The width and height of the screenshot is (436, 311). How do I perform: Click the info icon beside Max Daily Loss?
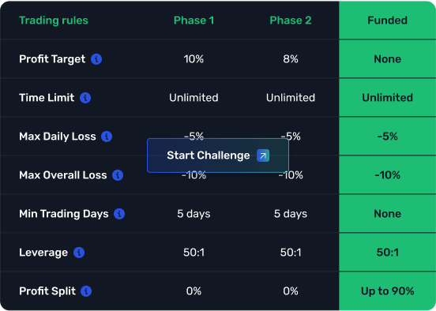click(x=107, y=137)
